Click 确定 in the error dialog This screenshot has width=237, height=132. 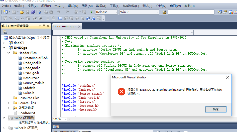(215, 109)
